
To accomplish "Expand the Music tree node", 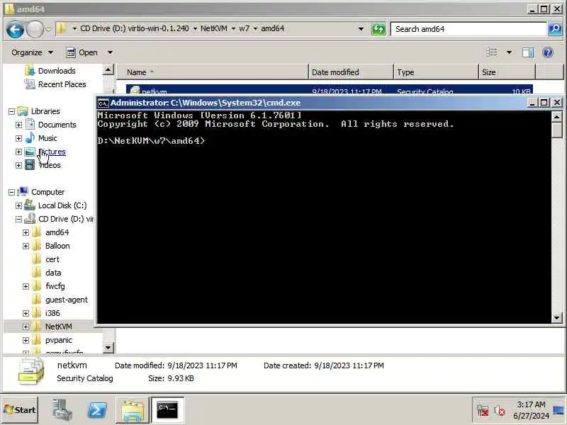I will pyautogui.click(x=19, y=138).
